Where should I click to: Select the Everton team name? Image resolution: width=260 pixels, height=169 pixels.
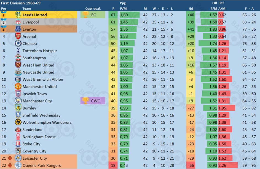tap(29, 29)
